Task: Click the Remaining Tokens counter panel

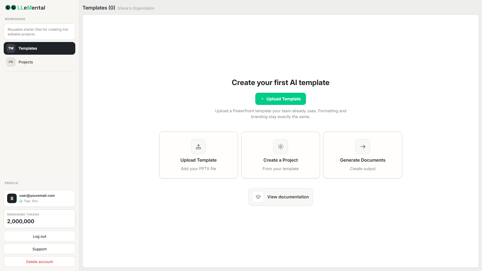Action: click(39, 219)
